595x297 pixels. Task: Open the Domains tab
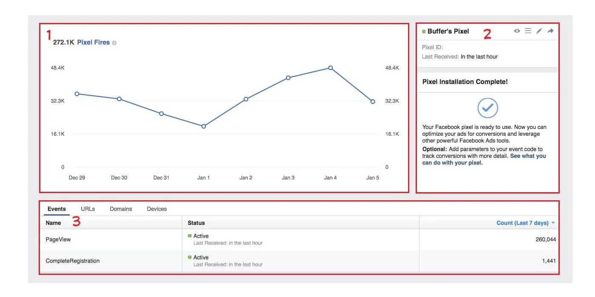point(121,209)
